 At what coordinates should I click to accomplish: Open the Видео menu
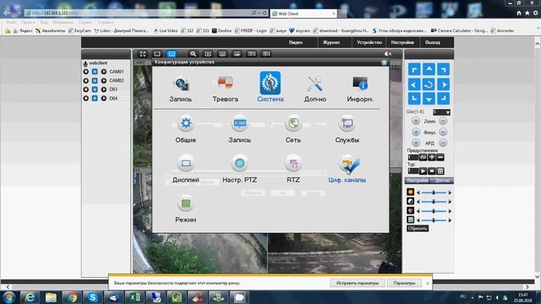click(296, 42)
